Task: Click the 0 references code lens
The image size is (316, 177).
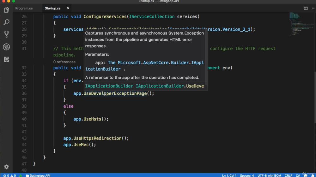Action: (x=64, y=62)
